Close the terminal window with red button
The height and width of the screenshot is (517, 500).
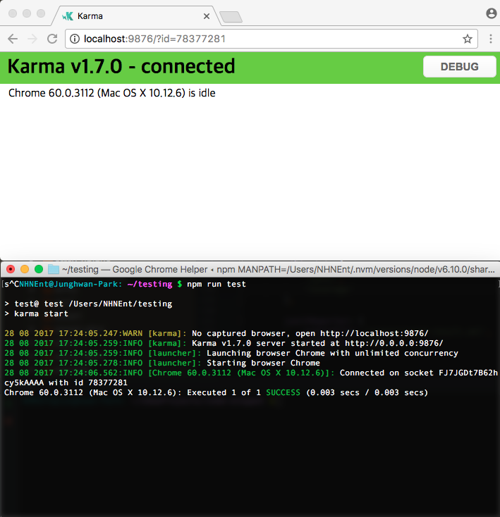tap(11, 269)
